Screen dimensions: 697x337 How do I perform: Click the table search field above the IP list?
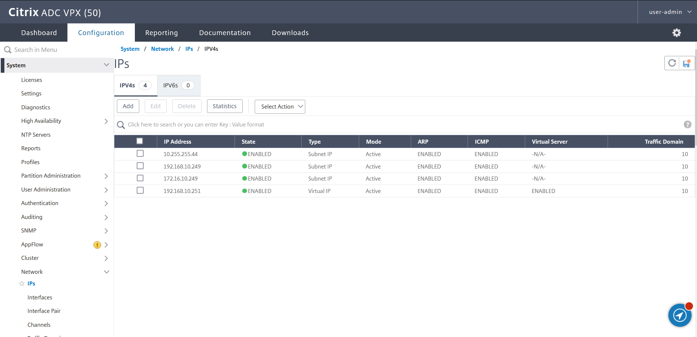click(257, 124)
